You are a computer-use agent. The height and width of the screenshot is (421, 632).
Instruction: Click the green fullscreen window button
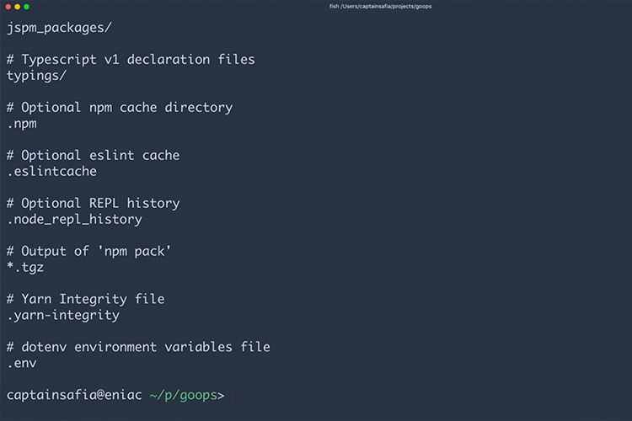click(27, 7)
